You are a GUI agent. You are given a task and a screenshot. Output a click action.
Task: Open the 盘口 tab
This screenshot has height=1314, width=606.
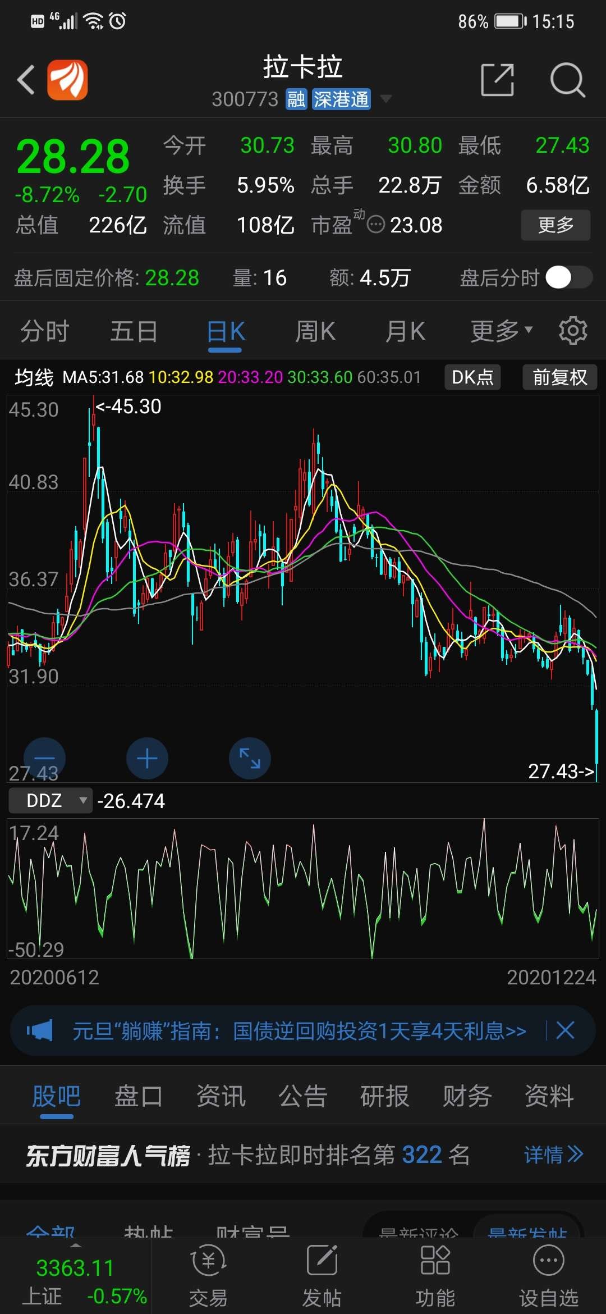pyautogui.click(x=139, y=1096)
